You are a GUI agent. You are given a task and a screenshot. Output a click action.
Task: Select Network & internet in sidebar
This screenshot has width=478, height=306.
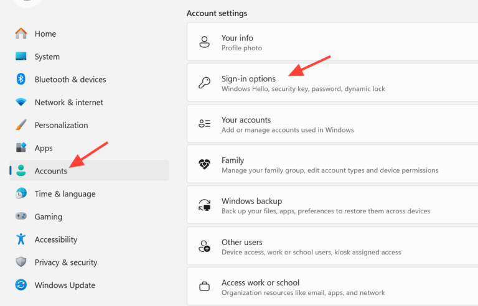90,102
